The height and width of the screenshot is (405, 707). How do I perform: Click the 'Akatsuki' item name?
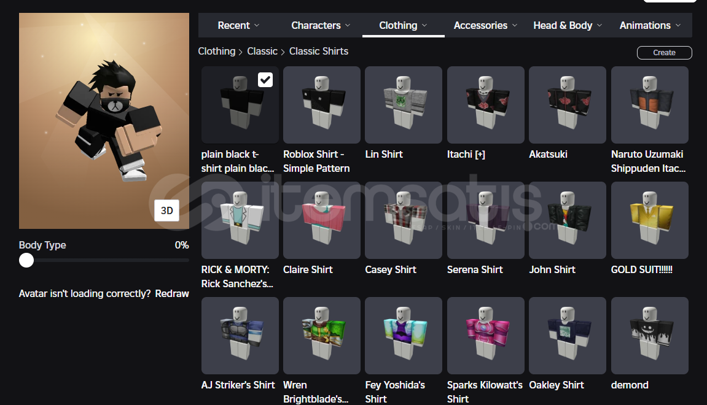pyautogui.click(x=549, y=155)
